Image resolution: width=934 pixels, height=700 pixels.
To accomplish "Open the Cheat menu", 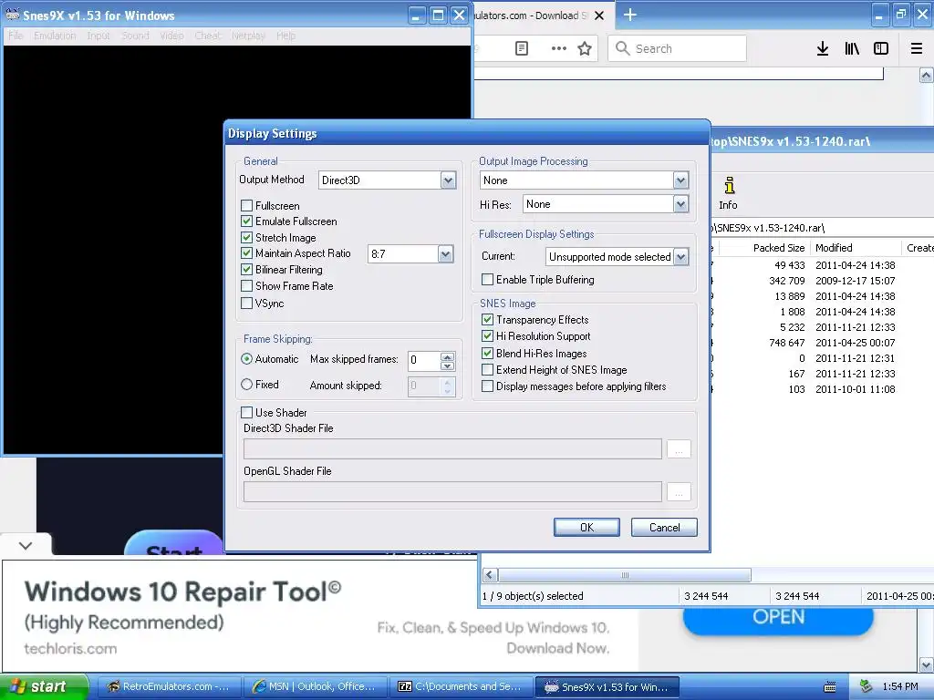I will (207, 36).
